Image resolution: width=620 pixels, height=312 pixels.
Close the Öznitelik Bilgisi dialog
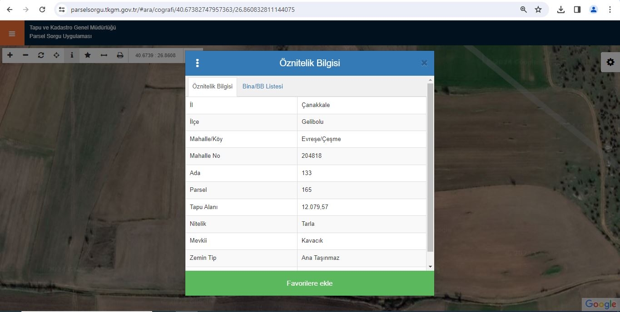(x=424, y=63)
